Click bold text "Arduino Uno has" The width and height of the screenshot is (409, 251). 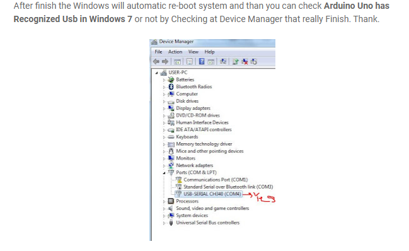tap(357, 6)
